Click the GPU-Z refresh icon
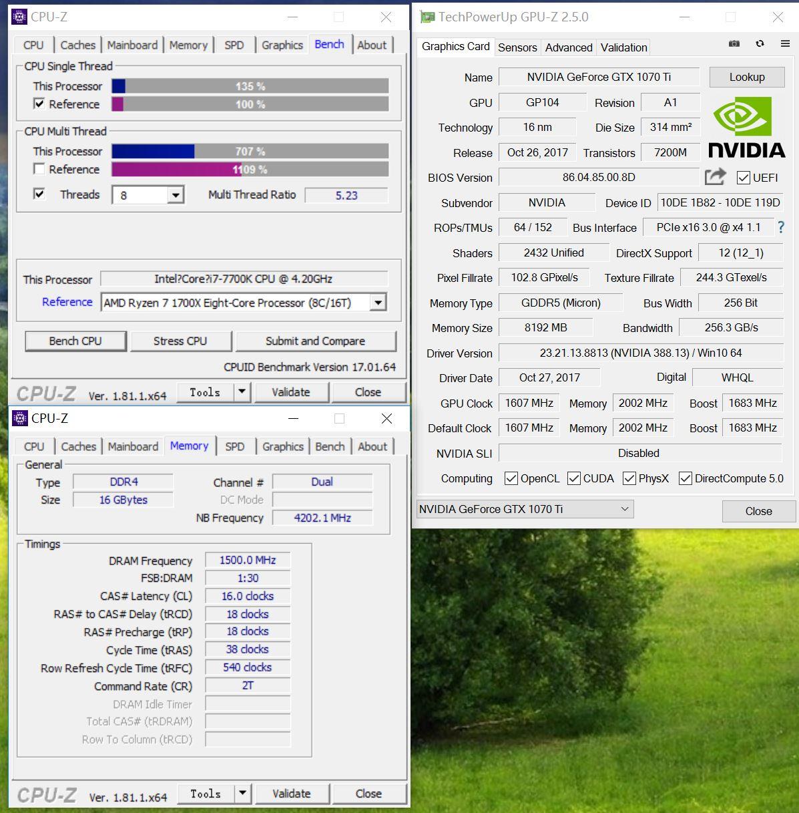Image resolution: width=799 pixels, height=813 pixels. click(x=760, y=43)
